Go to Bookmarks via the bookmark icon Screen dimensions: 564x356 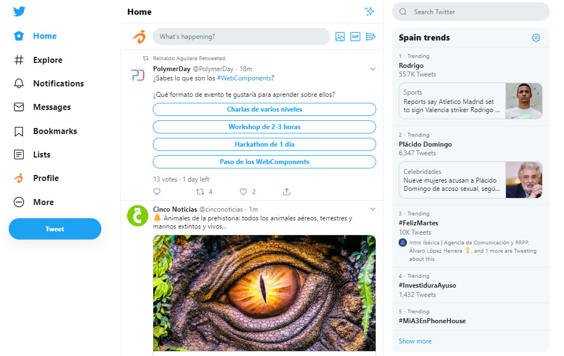[18, 131]
